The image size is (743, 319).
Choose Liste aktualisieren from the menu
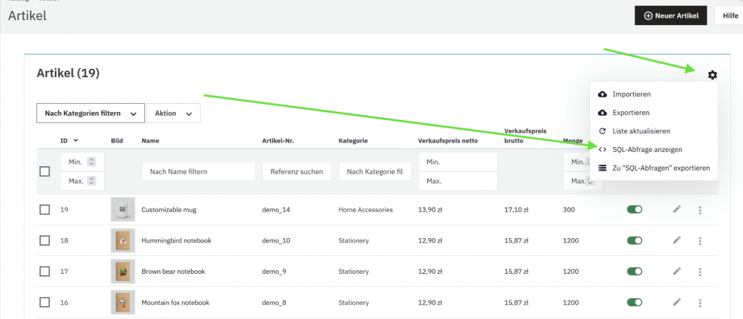click(654, 131)
